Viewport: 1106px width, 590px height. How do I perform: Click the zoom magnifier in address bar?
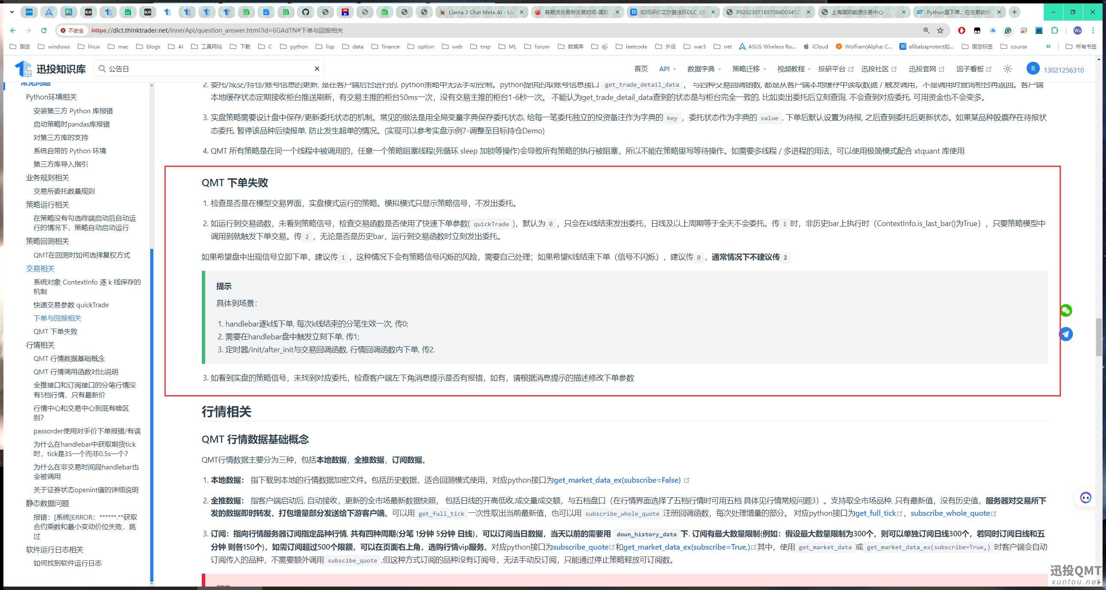click(x=926, y=30)
